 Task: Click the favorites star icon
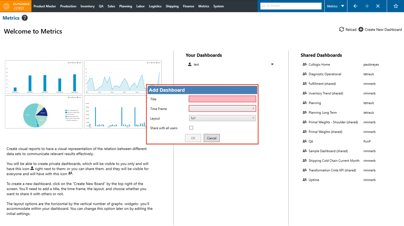(395, 6)
